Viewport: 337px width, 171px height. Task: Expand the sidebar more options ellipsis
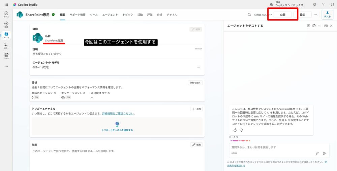coord(6,67)
